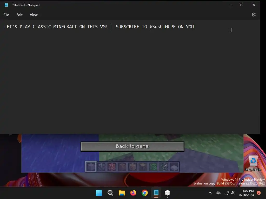The image size is (266, 199).
Task: Click the Notepad app icon in title bar
Action: pyautogui.click(x=6, y=5)
